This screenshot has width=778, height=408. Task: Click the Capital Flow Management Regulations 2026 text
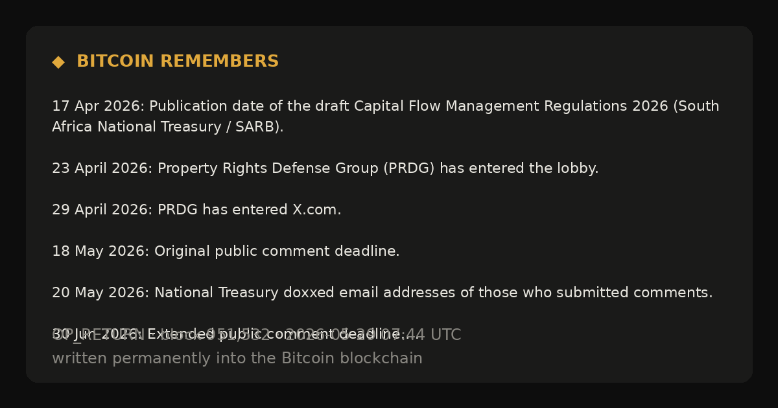click(x=511, y=106)
